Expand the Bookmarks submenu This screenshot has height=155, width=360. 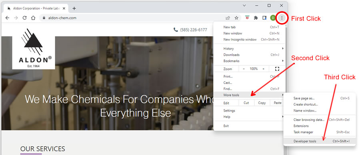tap(249, 61)
